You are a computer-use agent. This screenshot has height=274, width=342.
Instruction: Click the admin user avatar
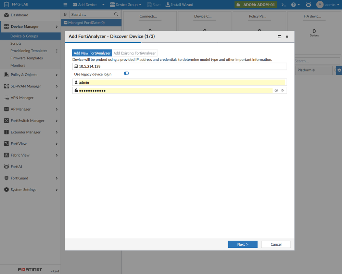pos(320,4)
